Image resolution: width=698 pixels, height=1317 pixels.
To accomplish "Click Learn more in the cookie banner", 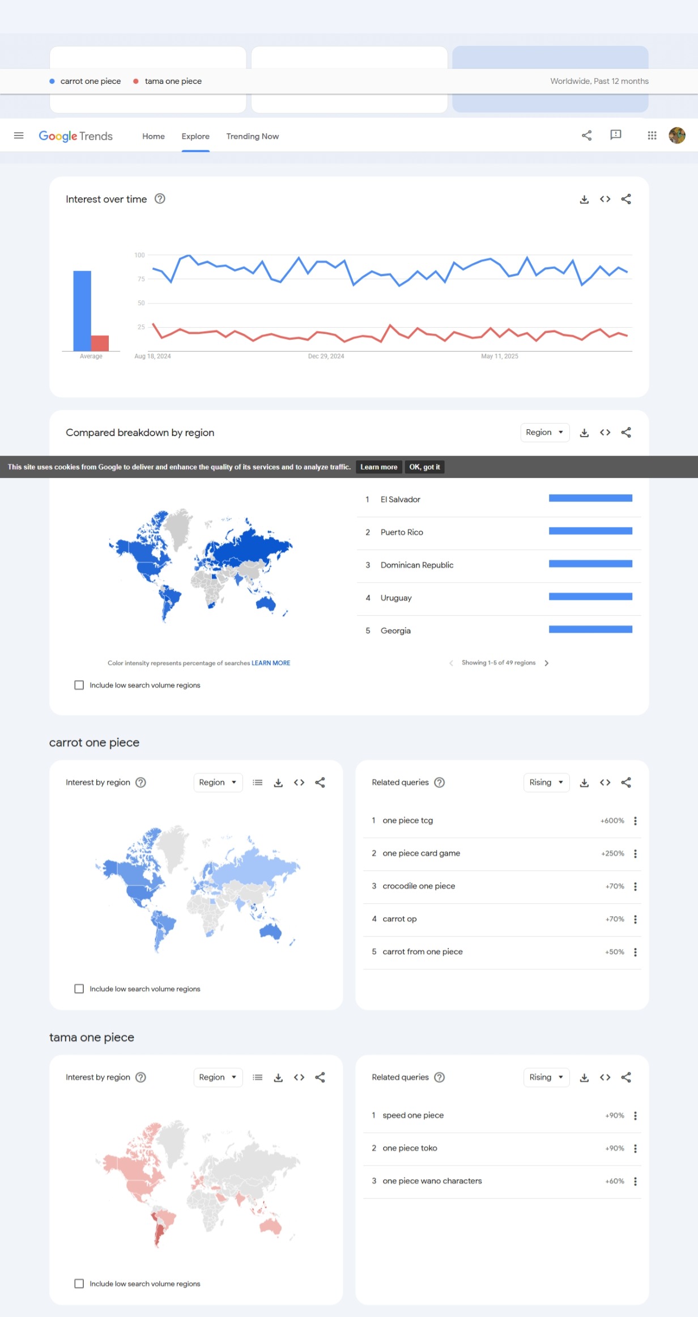I will click(x=379, y=467).
